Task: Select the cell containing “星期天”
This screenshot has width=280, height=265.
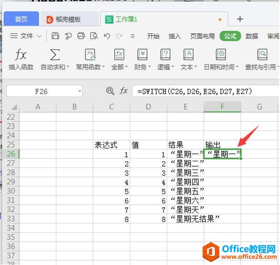Action: [x=185, y=209]
